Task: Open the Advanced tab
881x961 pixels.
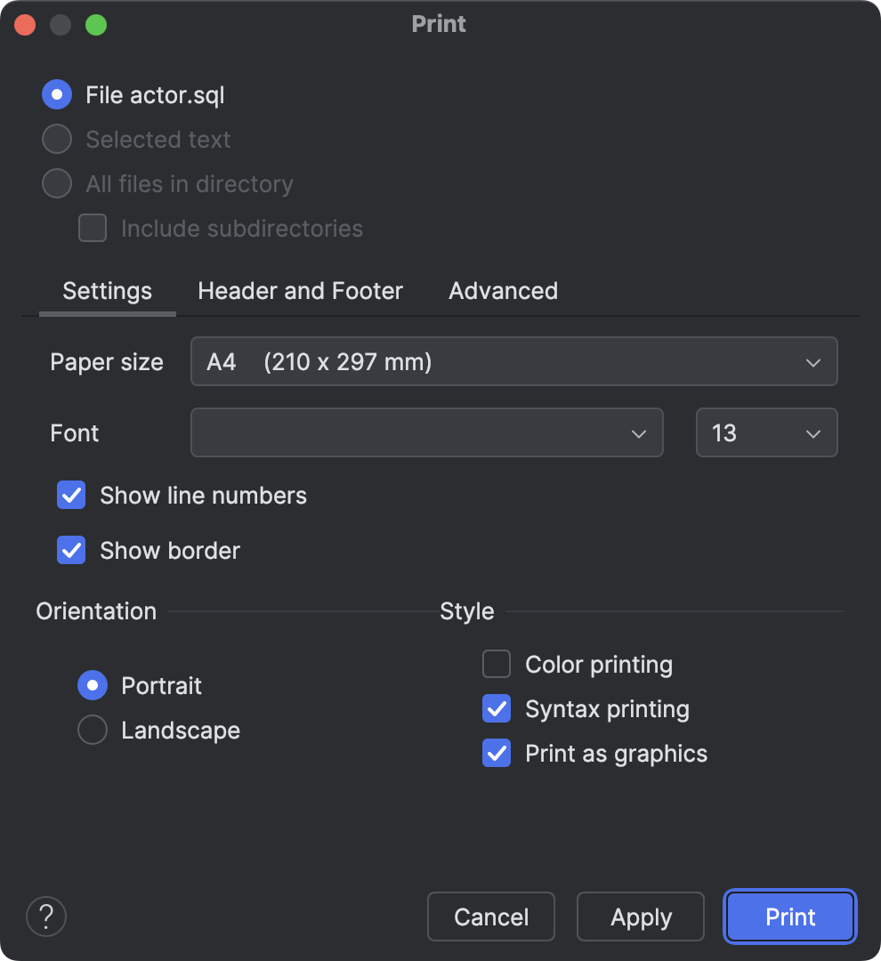Action: click(x=502, y=290)
